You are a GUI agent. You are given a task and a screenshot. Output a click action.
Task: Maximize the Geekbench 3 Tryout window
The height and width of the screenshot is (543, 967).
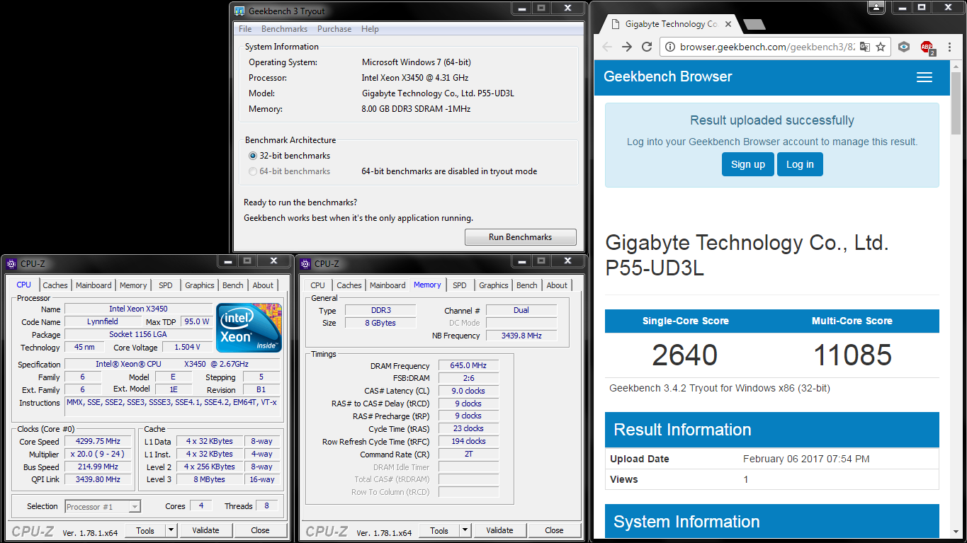(541, 8)
